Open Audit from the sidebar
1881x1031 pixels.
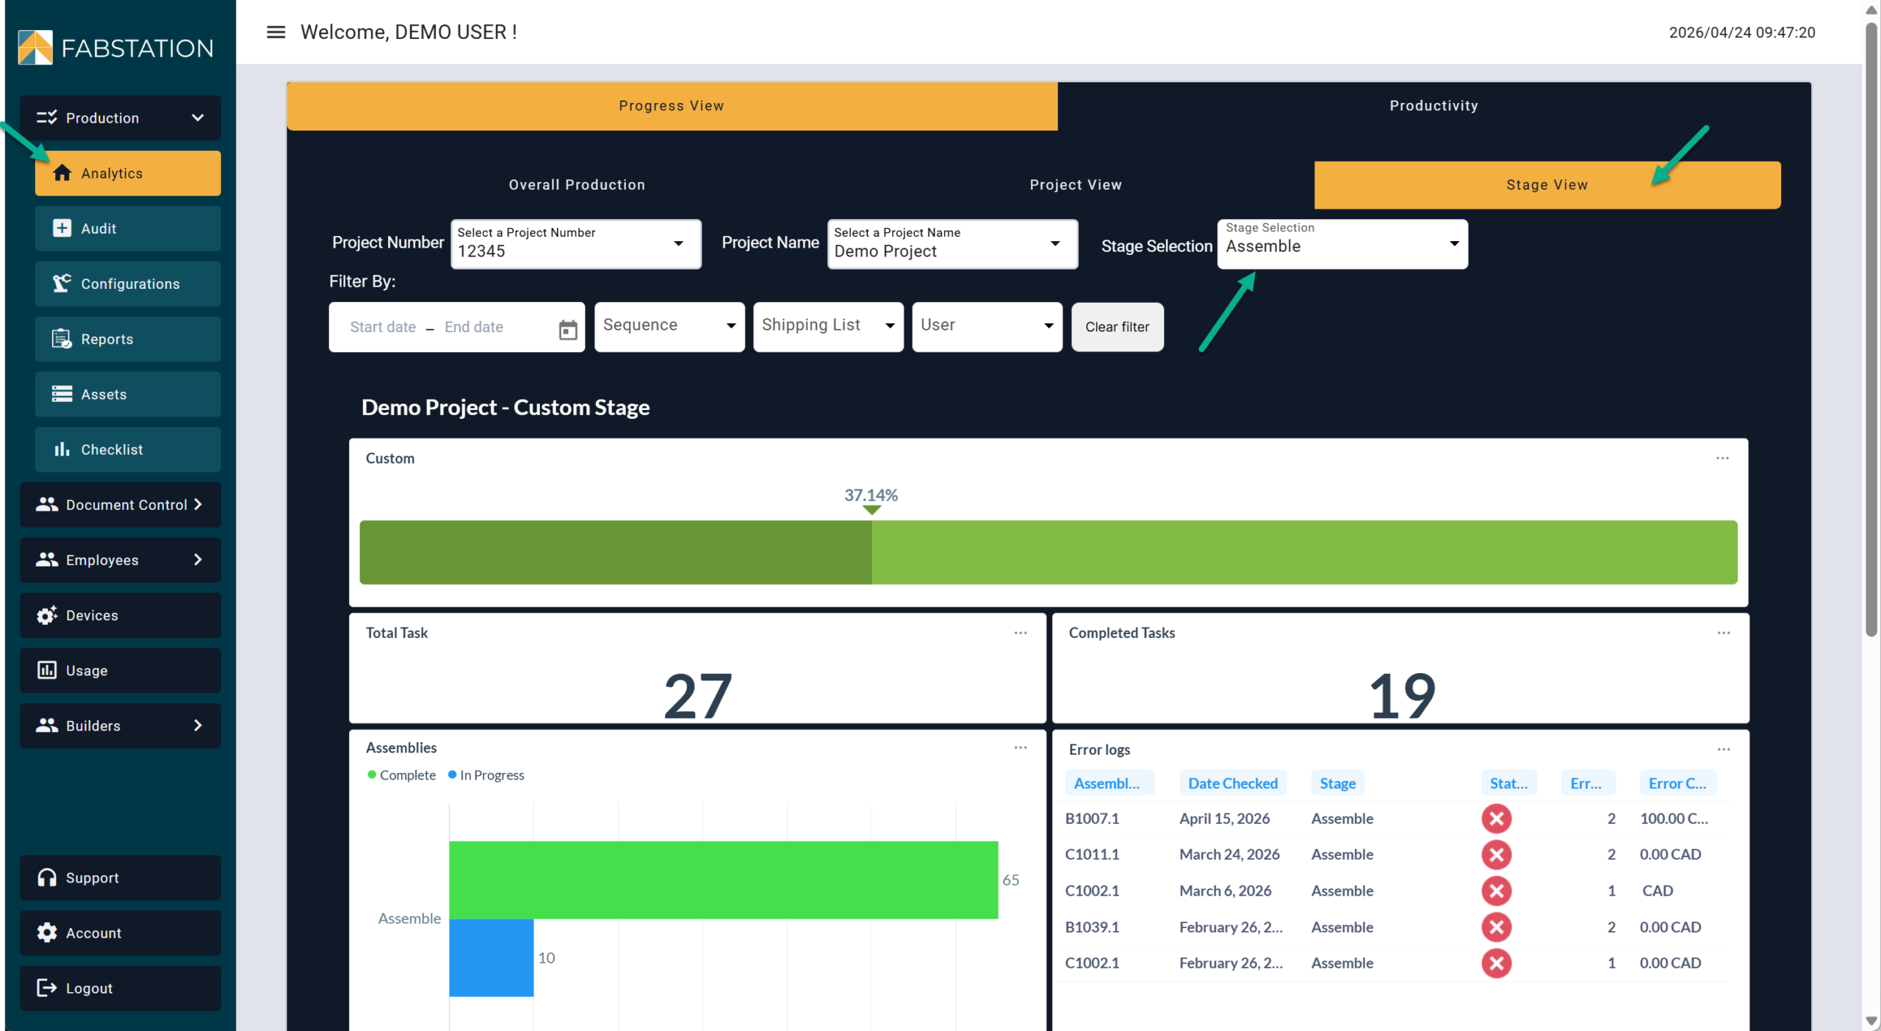tap(127, 229)
